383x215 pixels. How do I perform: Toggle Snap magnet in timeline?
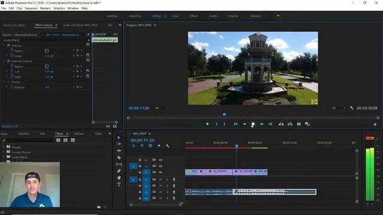point(142,146)
